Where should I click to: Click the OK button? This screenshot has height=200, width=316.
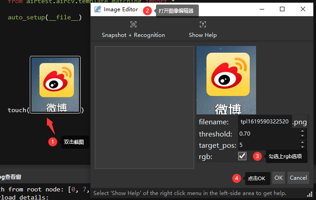pyautogui.click(x=279, y=178)
